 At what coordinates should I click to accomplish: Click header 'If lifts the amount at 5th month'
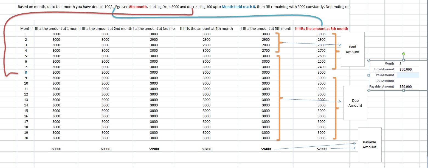click(266, 28)
